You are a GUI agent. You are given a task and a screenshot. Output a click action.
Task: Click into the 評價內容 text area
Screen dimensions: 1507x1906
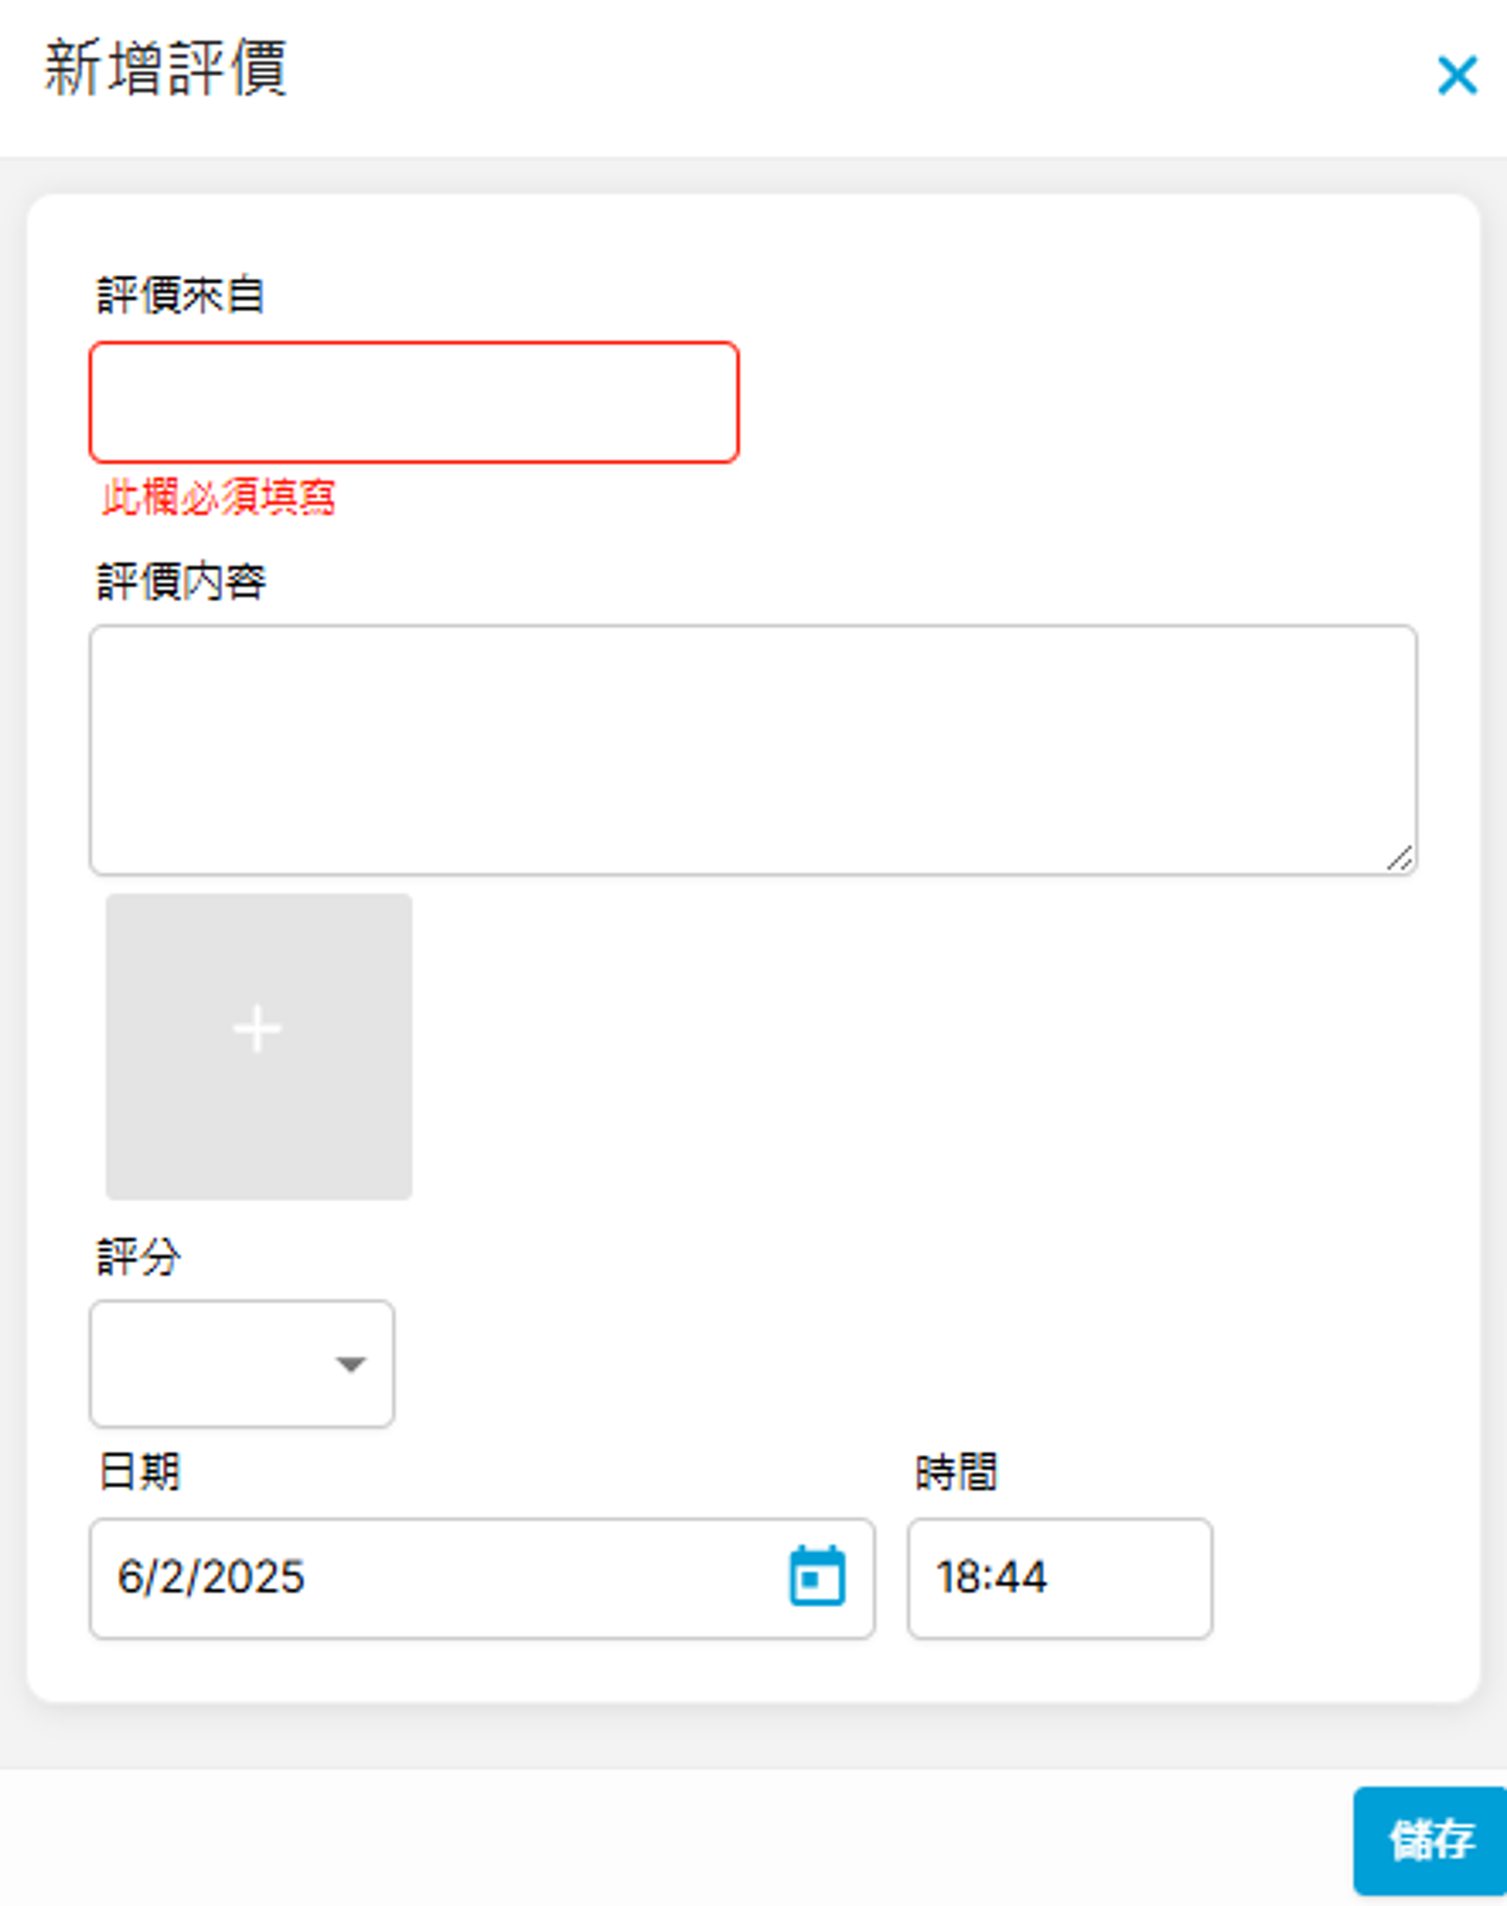(752, 748)
